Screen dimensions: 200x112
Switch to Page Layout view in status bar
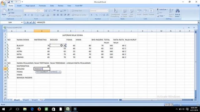169,105
